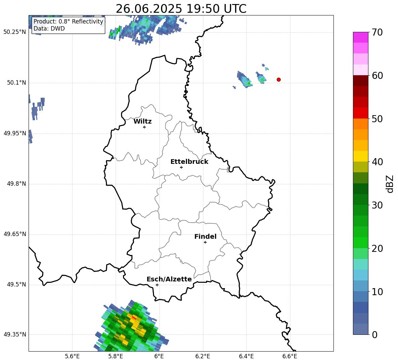Viewport: 398px width, 363px height.
Task: Click the 70 tick label on colorbar
Action: click(377, 32)
